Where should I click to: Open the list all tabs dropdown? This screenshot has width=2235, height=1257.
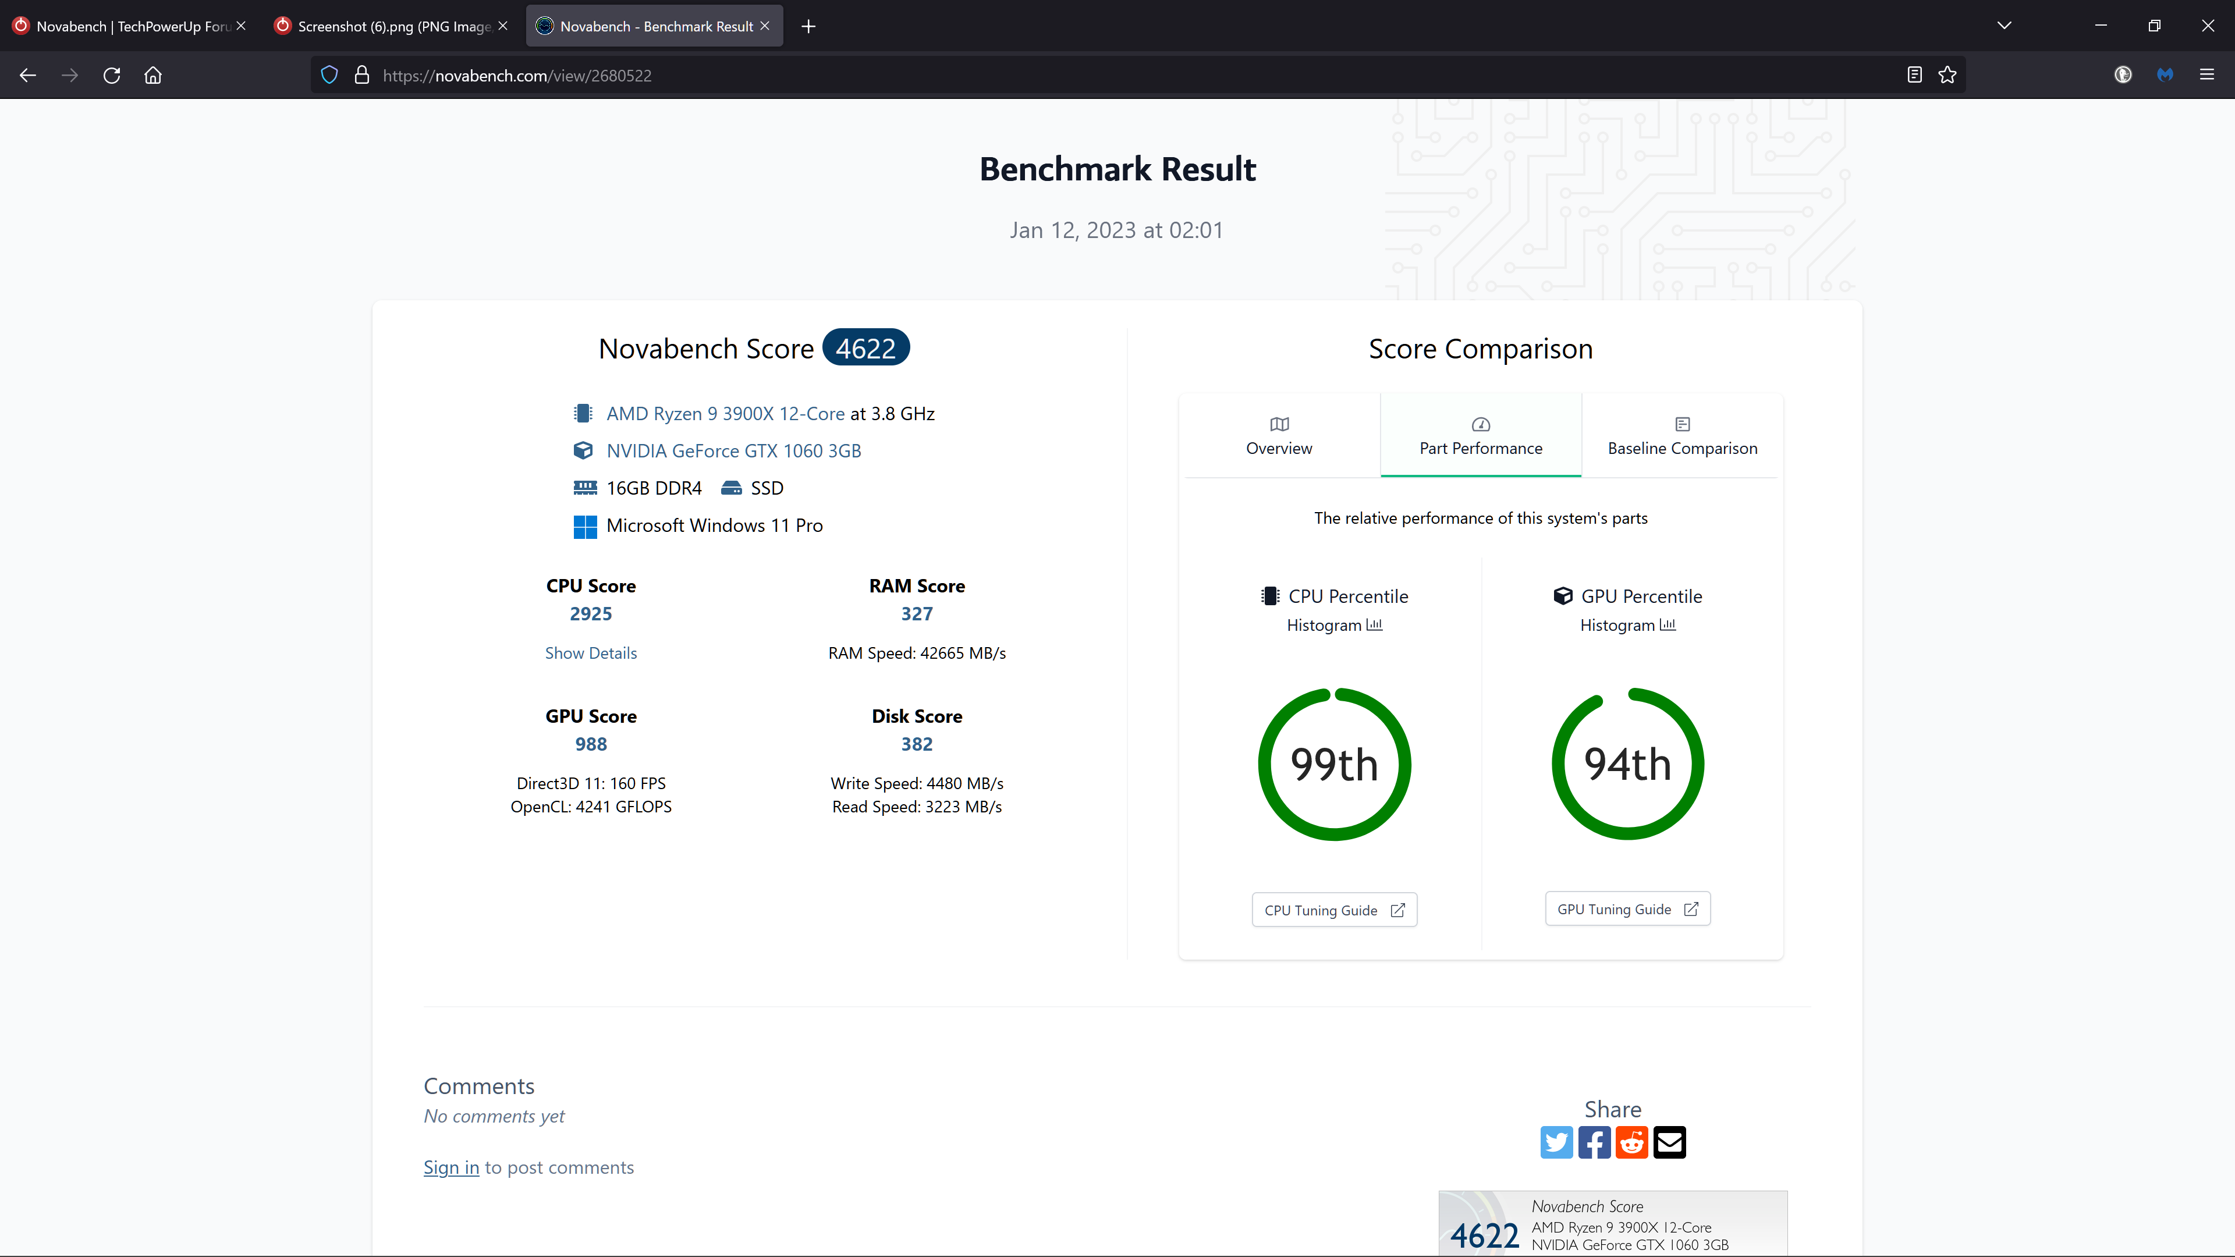(x=2004, y=25)
